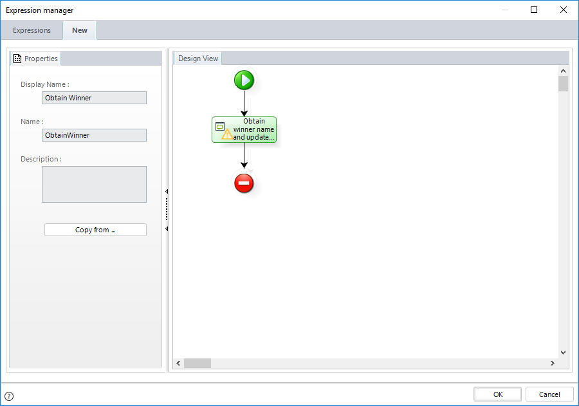
Task: Select the red End event node
Action: (x=244, y=183)
